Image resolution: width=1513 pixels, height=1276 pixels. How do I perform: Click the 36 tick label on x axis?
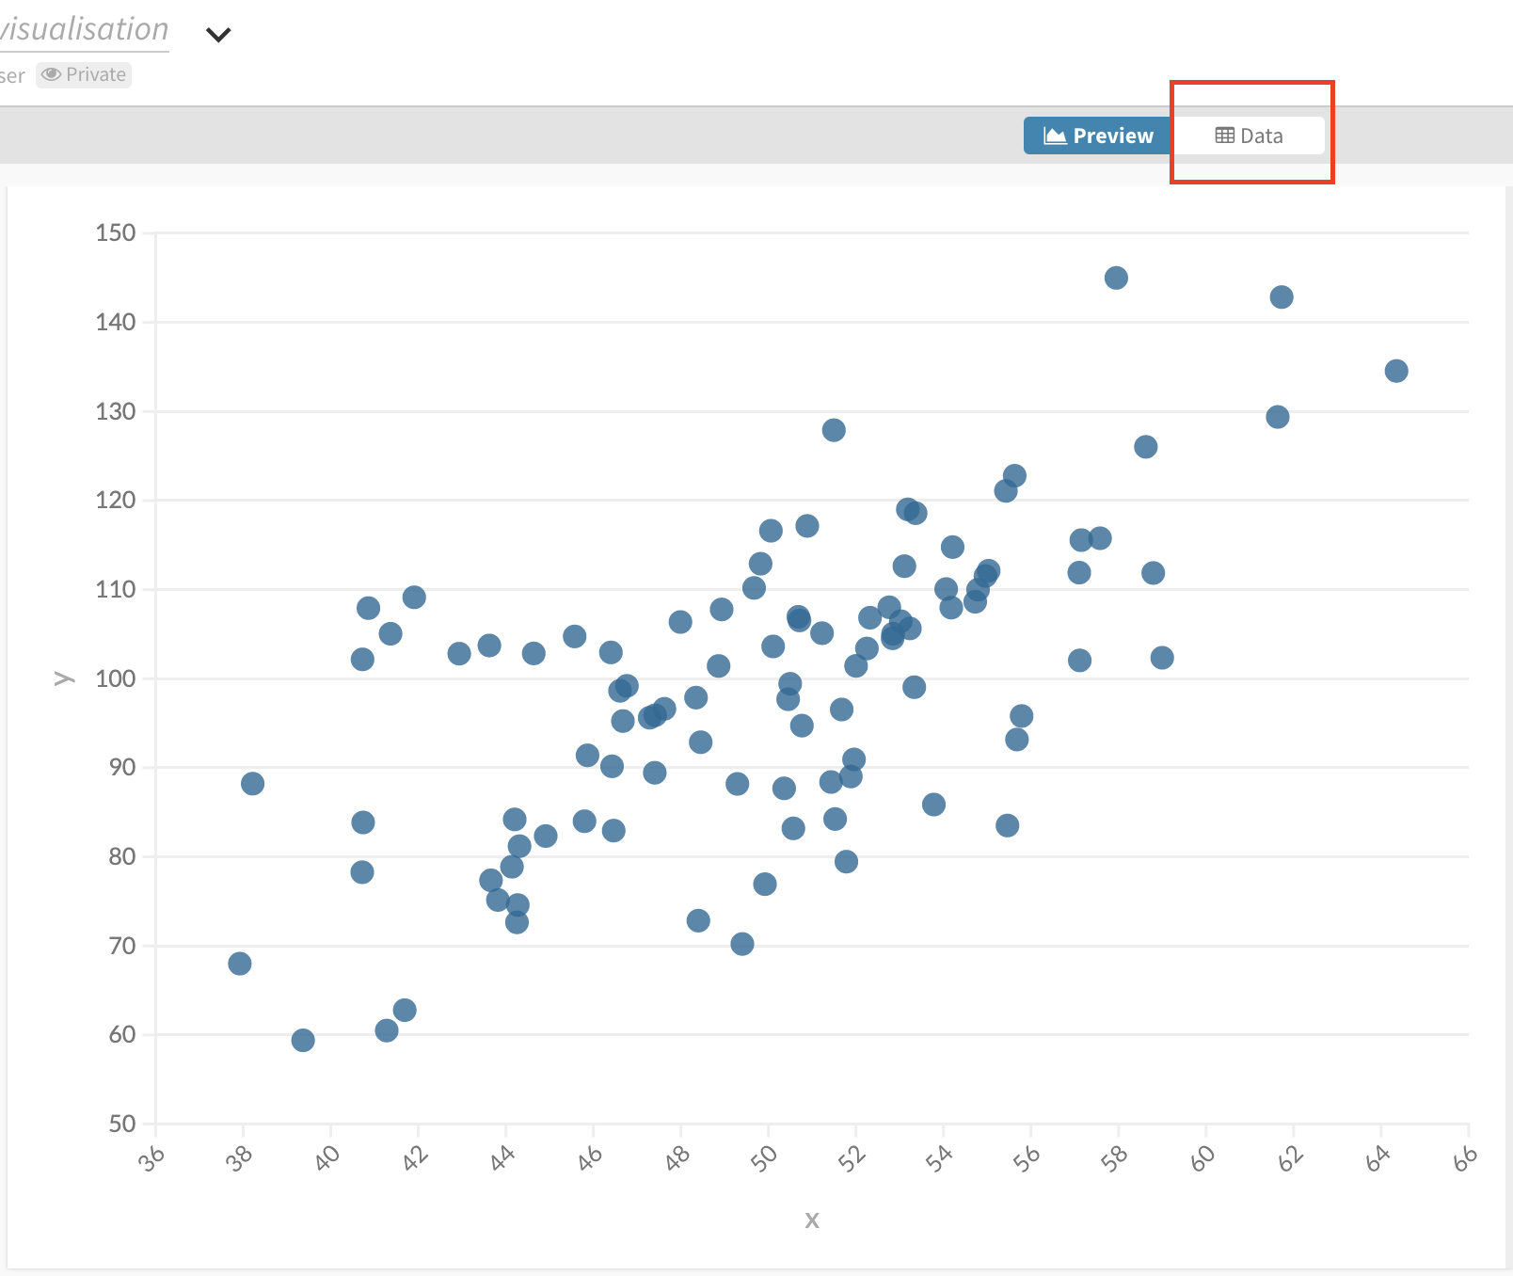[151, 1159]
